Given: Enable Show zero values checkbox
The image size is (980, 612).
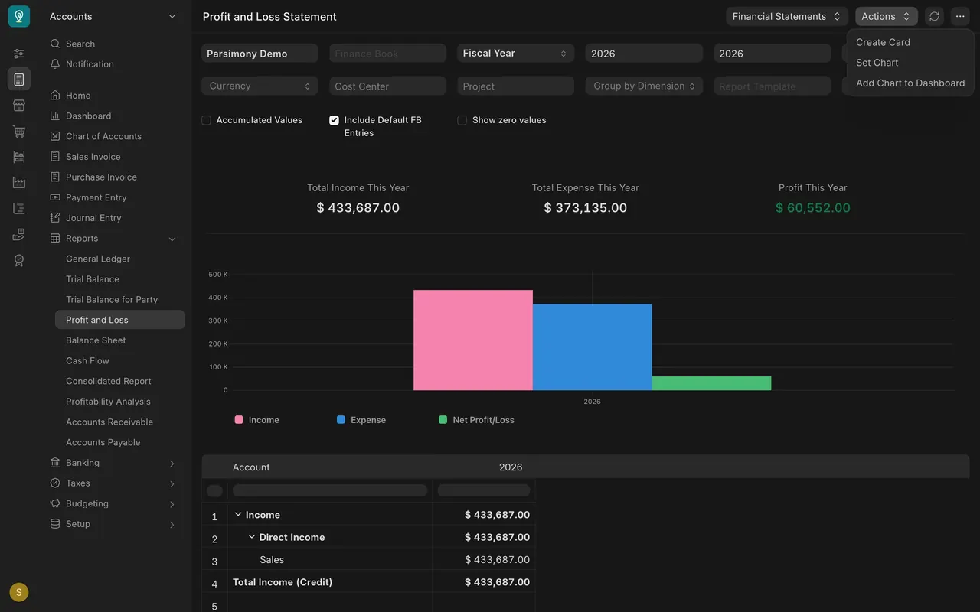Looking at the screenshot, I should pyautogui.click(x=462, y=120).
